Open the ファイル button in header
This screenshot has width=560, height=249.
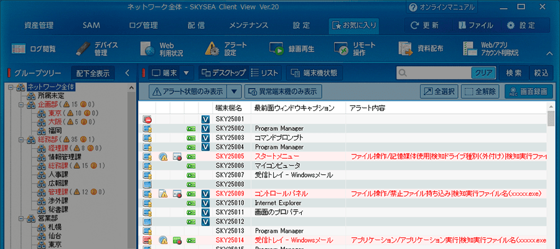coord(475,26)
